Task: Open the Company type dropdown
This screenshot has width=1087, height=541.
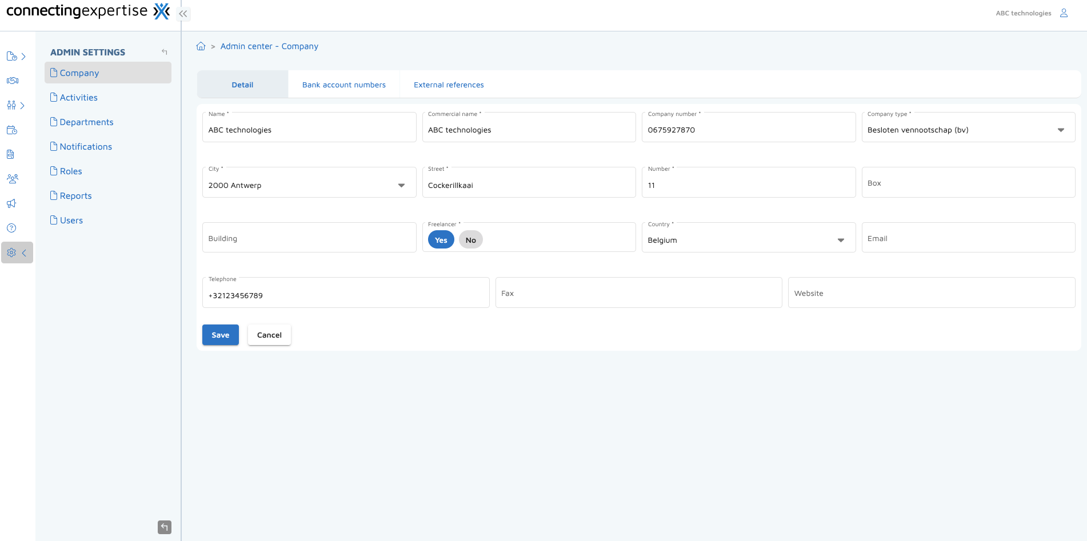Action: [1061, 130]
